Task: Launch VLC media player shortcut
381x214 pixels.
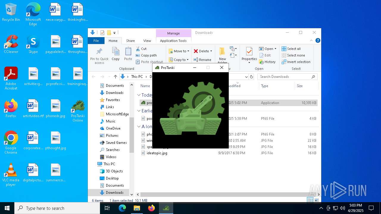Action: [x=11, y=175]
